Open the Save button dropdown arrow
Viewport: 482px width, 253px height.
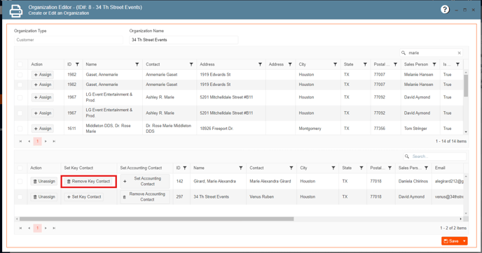(x=464, y=241)
